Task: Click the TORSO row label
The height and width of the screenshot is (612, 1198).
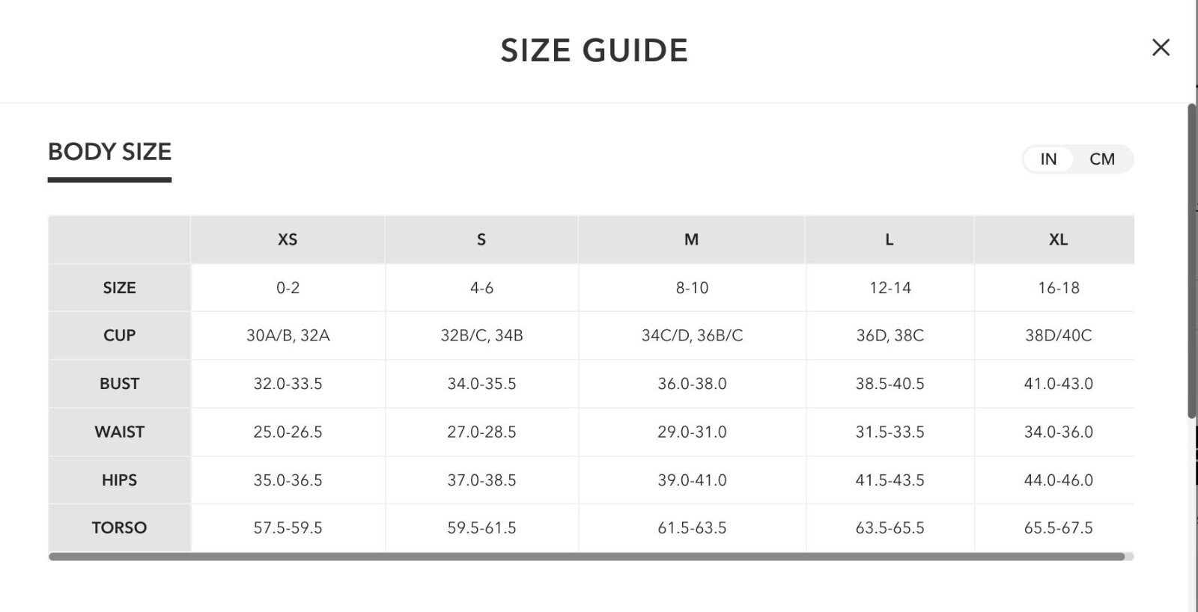Action: [119, 528]
